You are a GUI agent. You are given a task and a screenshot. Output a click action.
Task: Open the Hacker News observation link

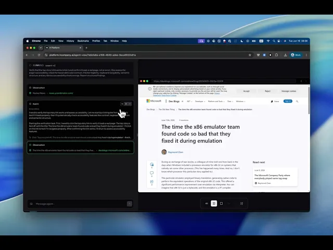tap(61, 93)
